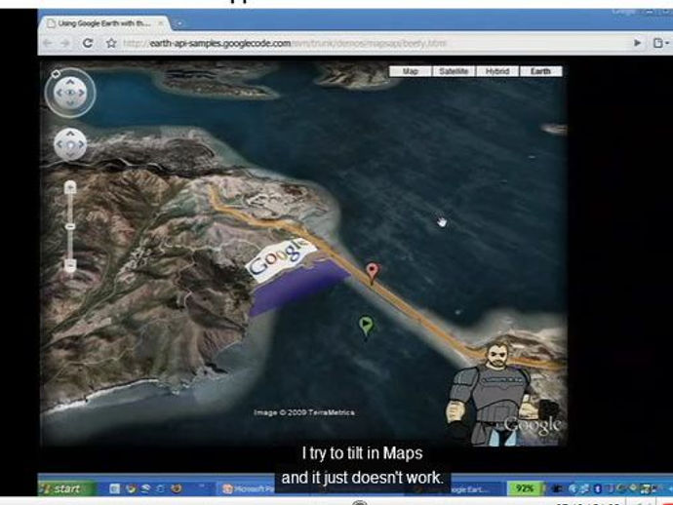Pan map down with move joystick's down arrow
The image size is (673, 505).
click(70, 155)
